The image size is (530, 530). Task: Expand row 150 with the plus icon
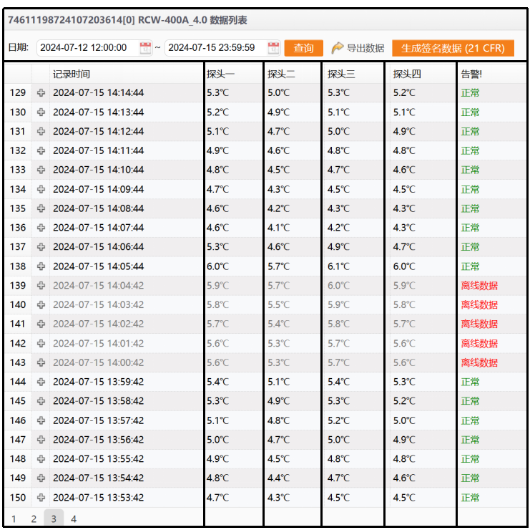(x=41, y=498)
